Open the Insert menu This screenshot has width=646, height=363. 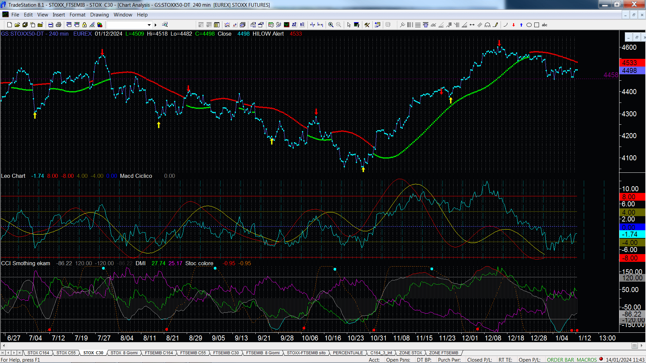coord(59,15)
